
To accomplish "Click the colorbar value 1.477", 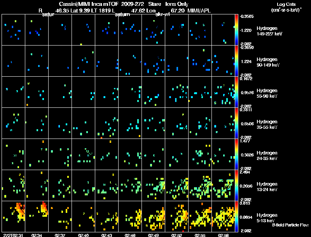I will (245, 141).
